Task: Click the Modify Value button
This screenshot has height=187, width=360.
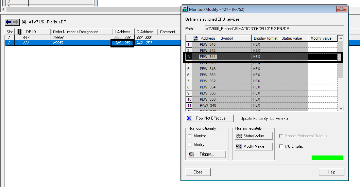Action: click(x=254, y=146)
